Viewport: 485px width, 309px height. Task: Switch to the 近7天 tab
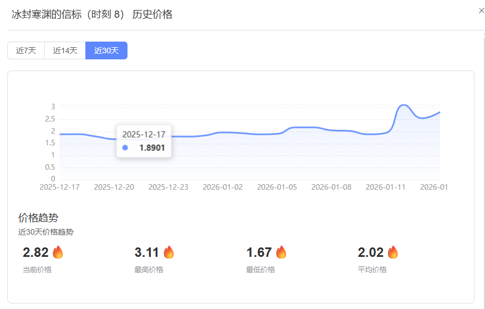click(x=26, y=50)
